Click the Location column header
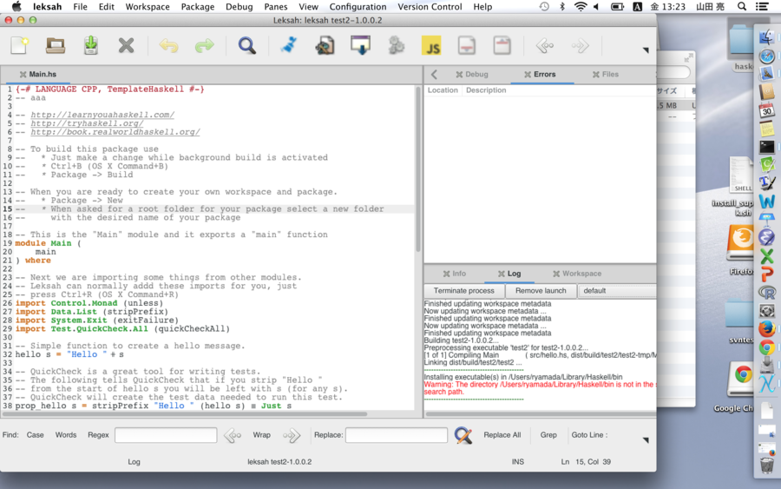The height and width of the screenshot is (489, 781). click(x=443, y=90)
